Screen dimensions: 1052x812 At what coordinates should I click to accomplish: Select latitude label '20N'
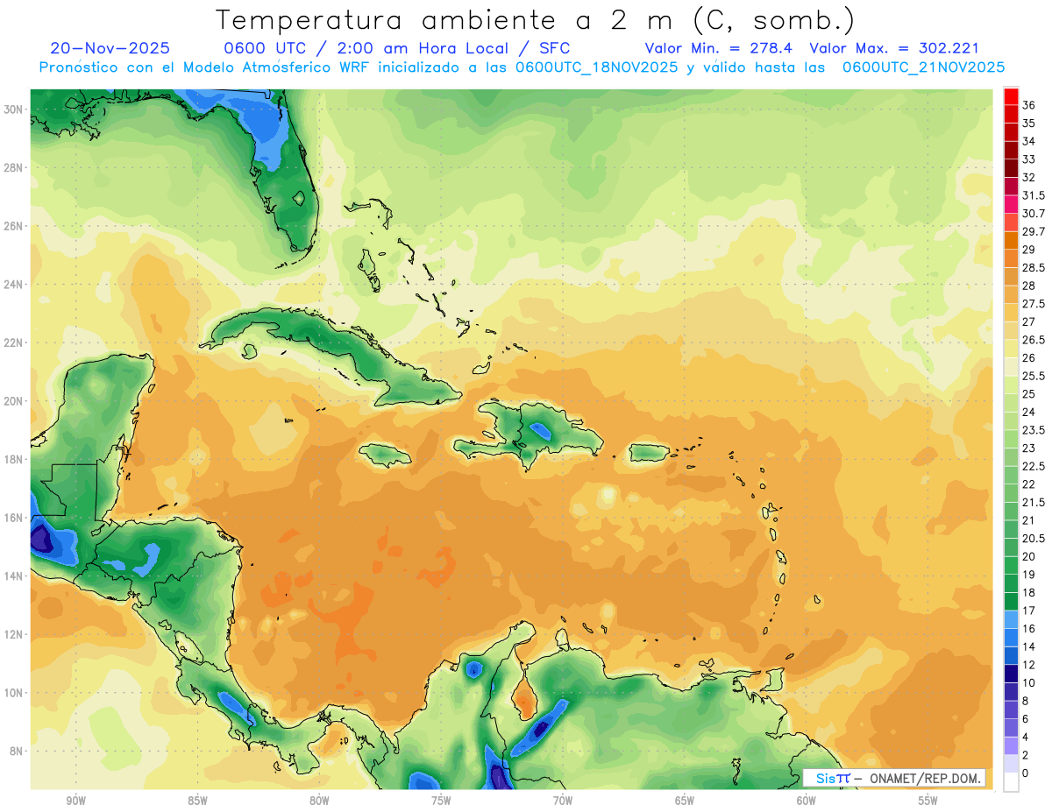pyautogui.click(x=13, y=401)
